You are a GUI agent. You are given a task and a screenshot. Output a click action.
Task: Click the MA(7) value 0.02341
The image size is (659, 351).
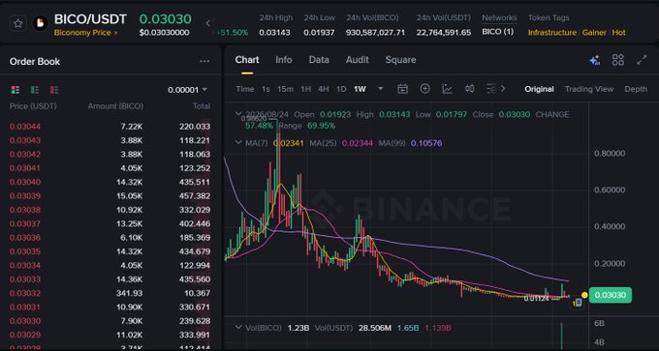288,143
